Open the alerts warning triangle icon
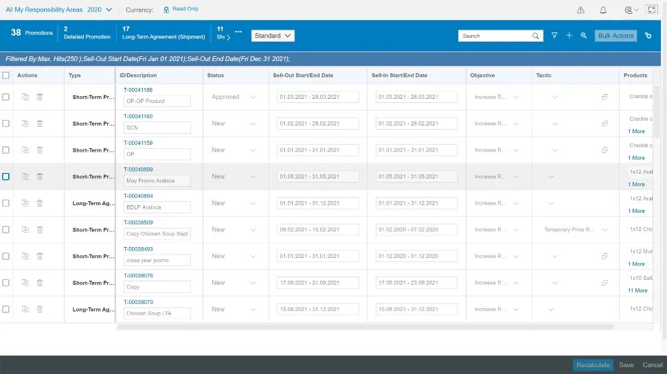The height and width of the screenshot is (374, 667). 580,10
